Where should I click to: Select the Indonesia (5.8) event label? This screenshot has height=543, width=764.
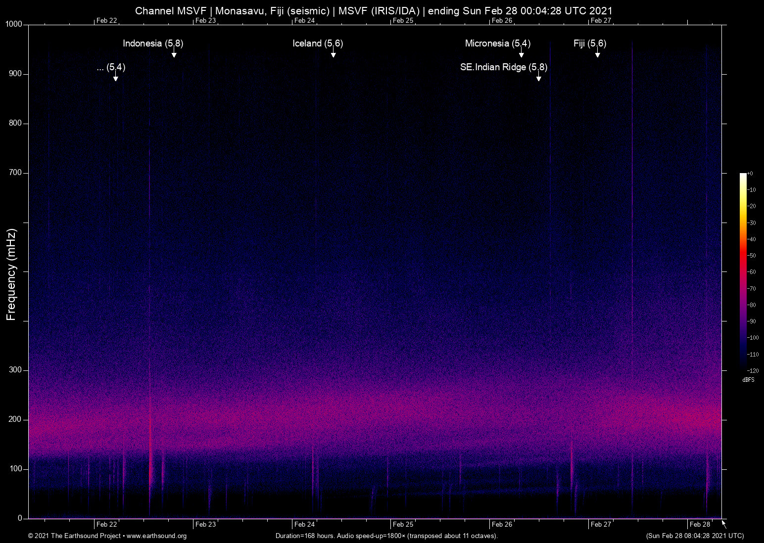pos(153,44)
